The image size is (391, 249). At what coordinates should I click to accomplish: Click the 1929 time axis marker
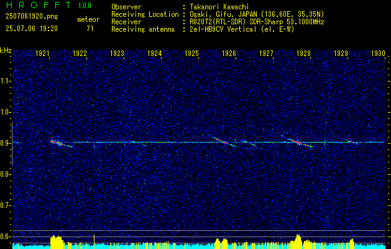point(341,53)
